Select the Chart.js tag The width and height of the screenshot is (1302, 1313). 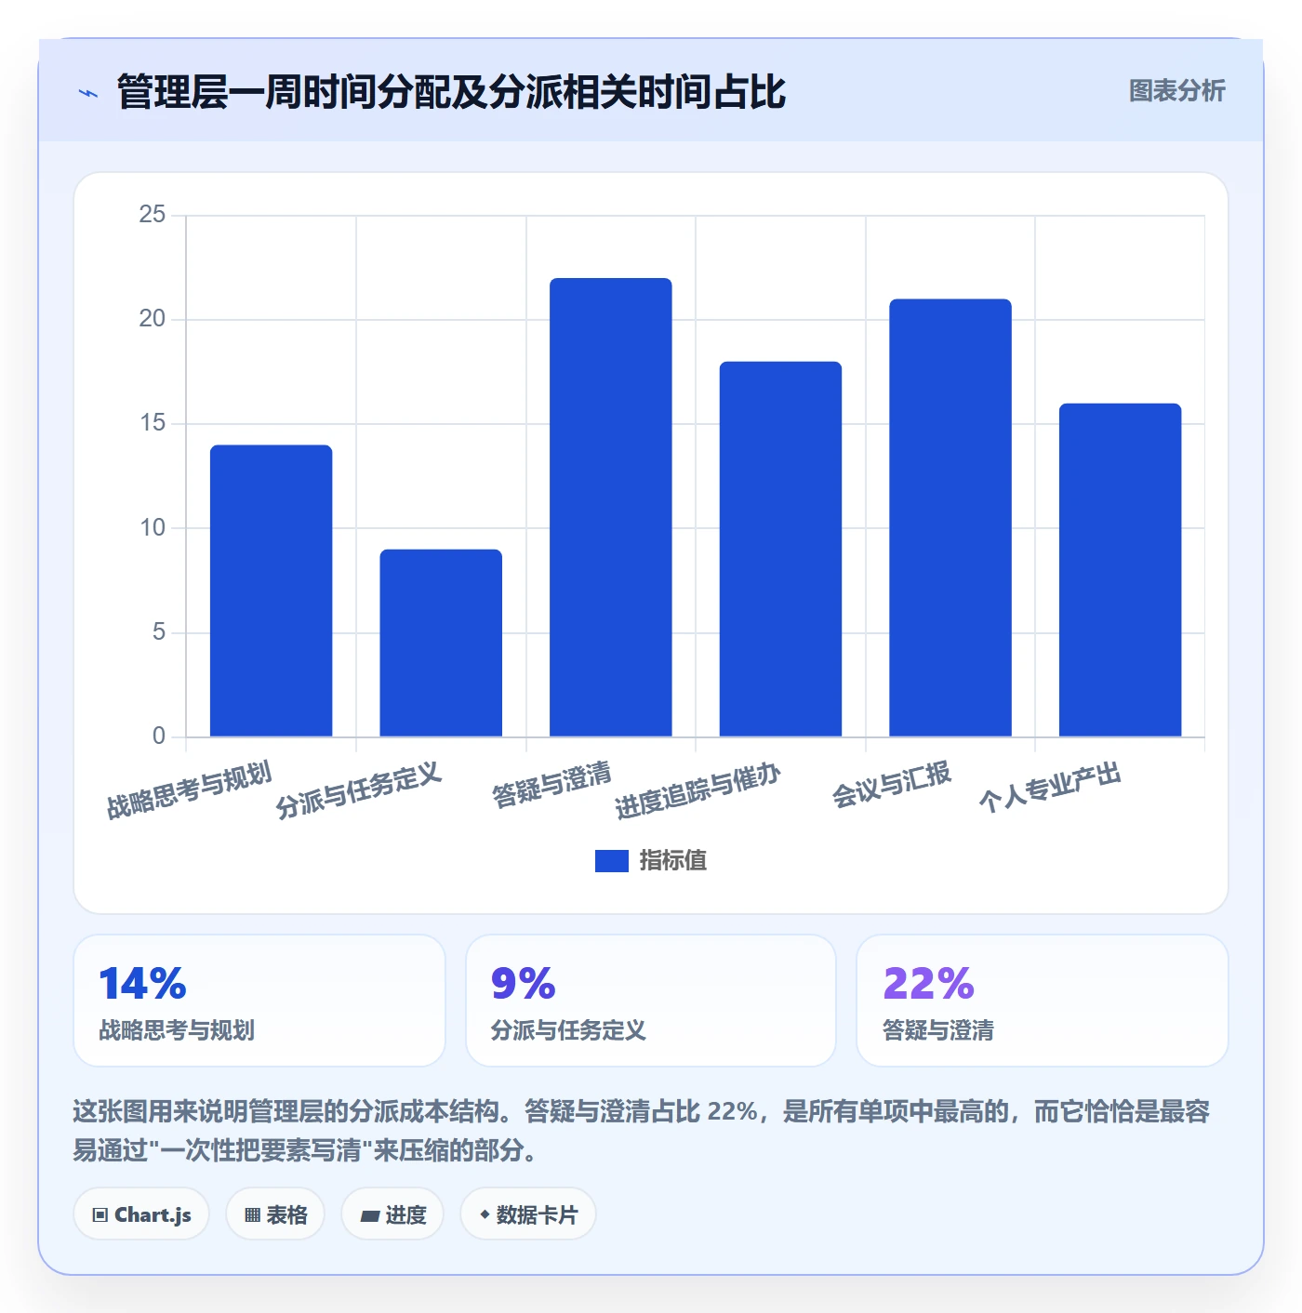pos(141,1214)
